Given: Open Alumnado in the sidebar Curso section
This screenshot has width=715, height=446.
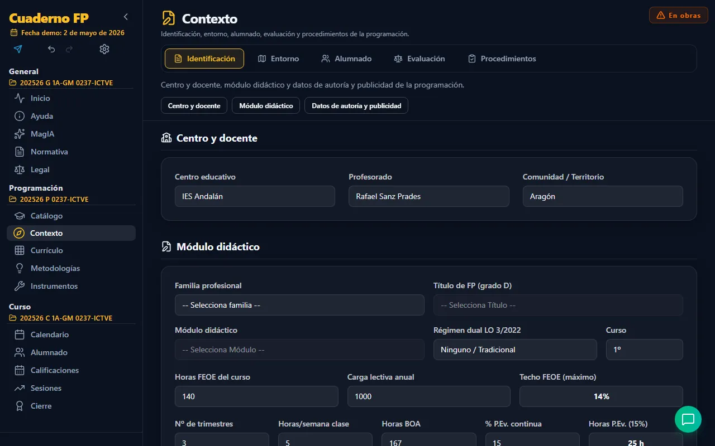Looking at the screenshot, I should pos(71,352).
